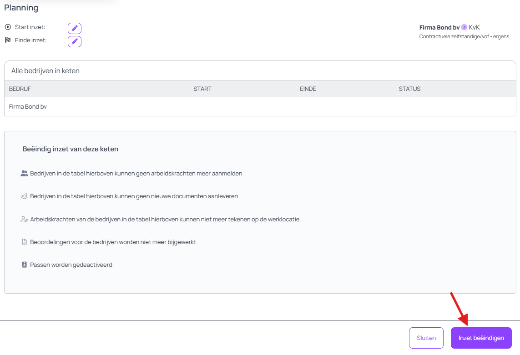Click the document check icon for Beoordelingen

point(25,242)
